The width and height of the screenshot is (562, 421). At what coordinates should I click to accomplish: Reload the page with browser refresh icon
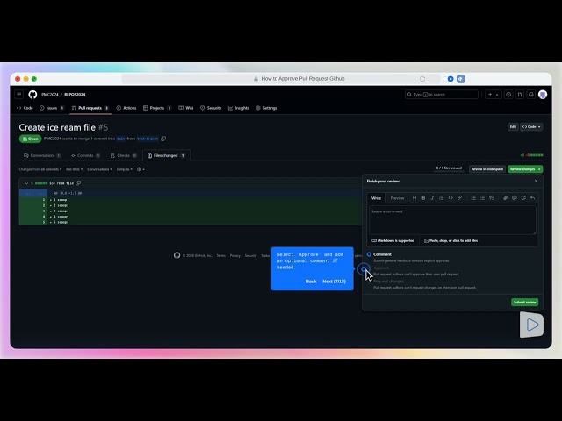click(422, 79)
